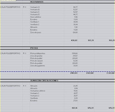The width and height of the screenshot is (115, 112).
Task: Select the total 2322,02 written without a dot separator
Action: coord(90,73)
